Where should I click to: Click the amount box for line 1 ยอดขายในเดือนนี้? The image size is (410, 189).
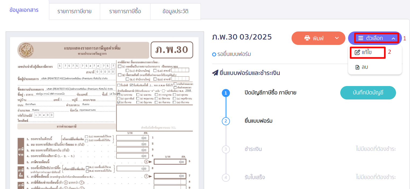tap(132, 138)
